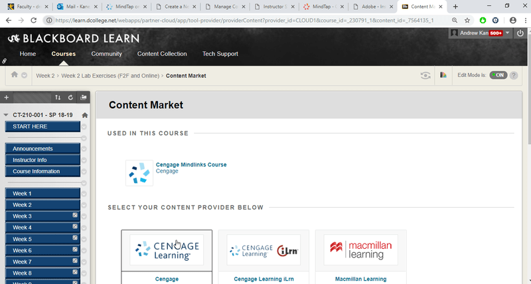531x284 pixels.
Task: Open Course Information options chevron
Action: click(x=84, y=172)
